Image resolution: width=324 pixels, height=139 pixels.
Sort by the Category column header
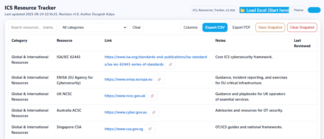(19, 41)
